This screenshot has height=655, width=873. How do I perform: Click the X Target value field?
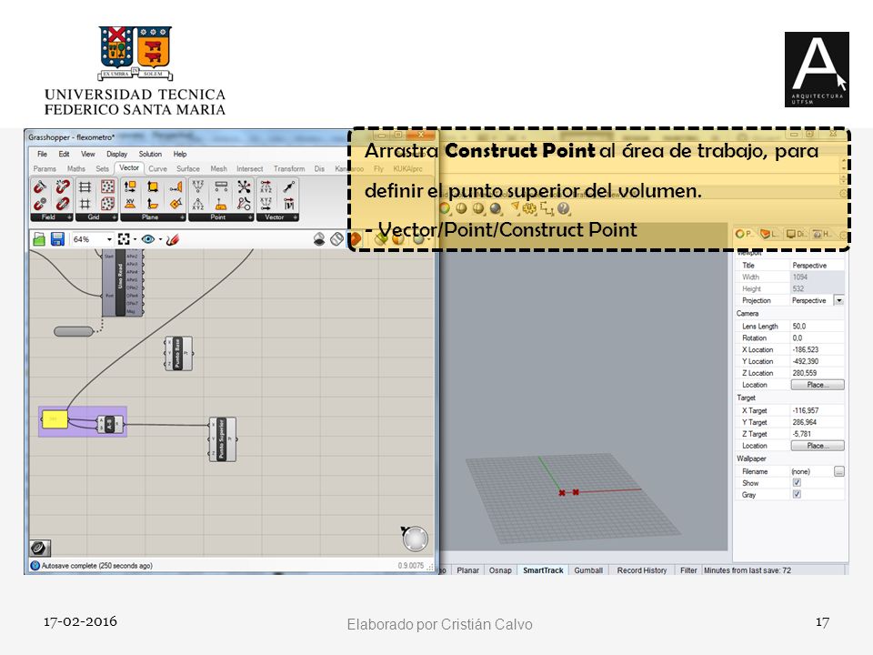tap(818, 410)
